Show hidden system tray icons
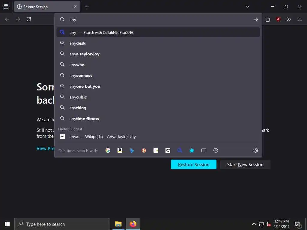Image resolution: width=307 pixels, height=230 pixels. (254, 224)
